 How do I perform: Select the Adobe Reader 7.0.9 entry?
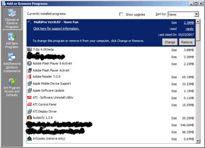pyautogui.click(x=111, y=77)
